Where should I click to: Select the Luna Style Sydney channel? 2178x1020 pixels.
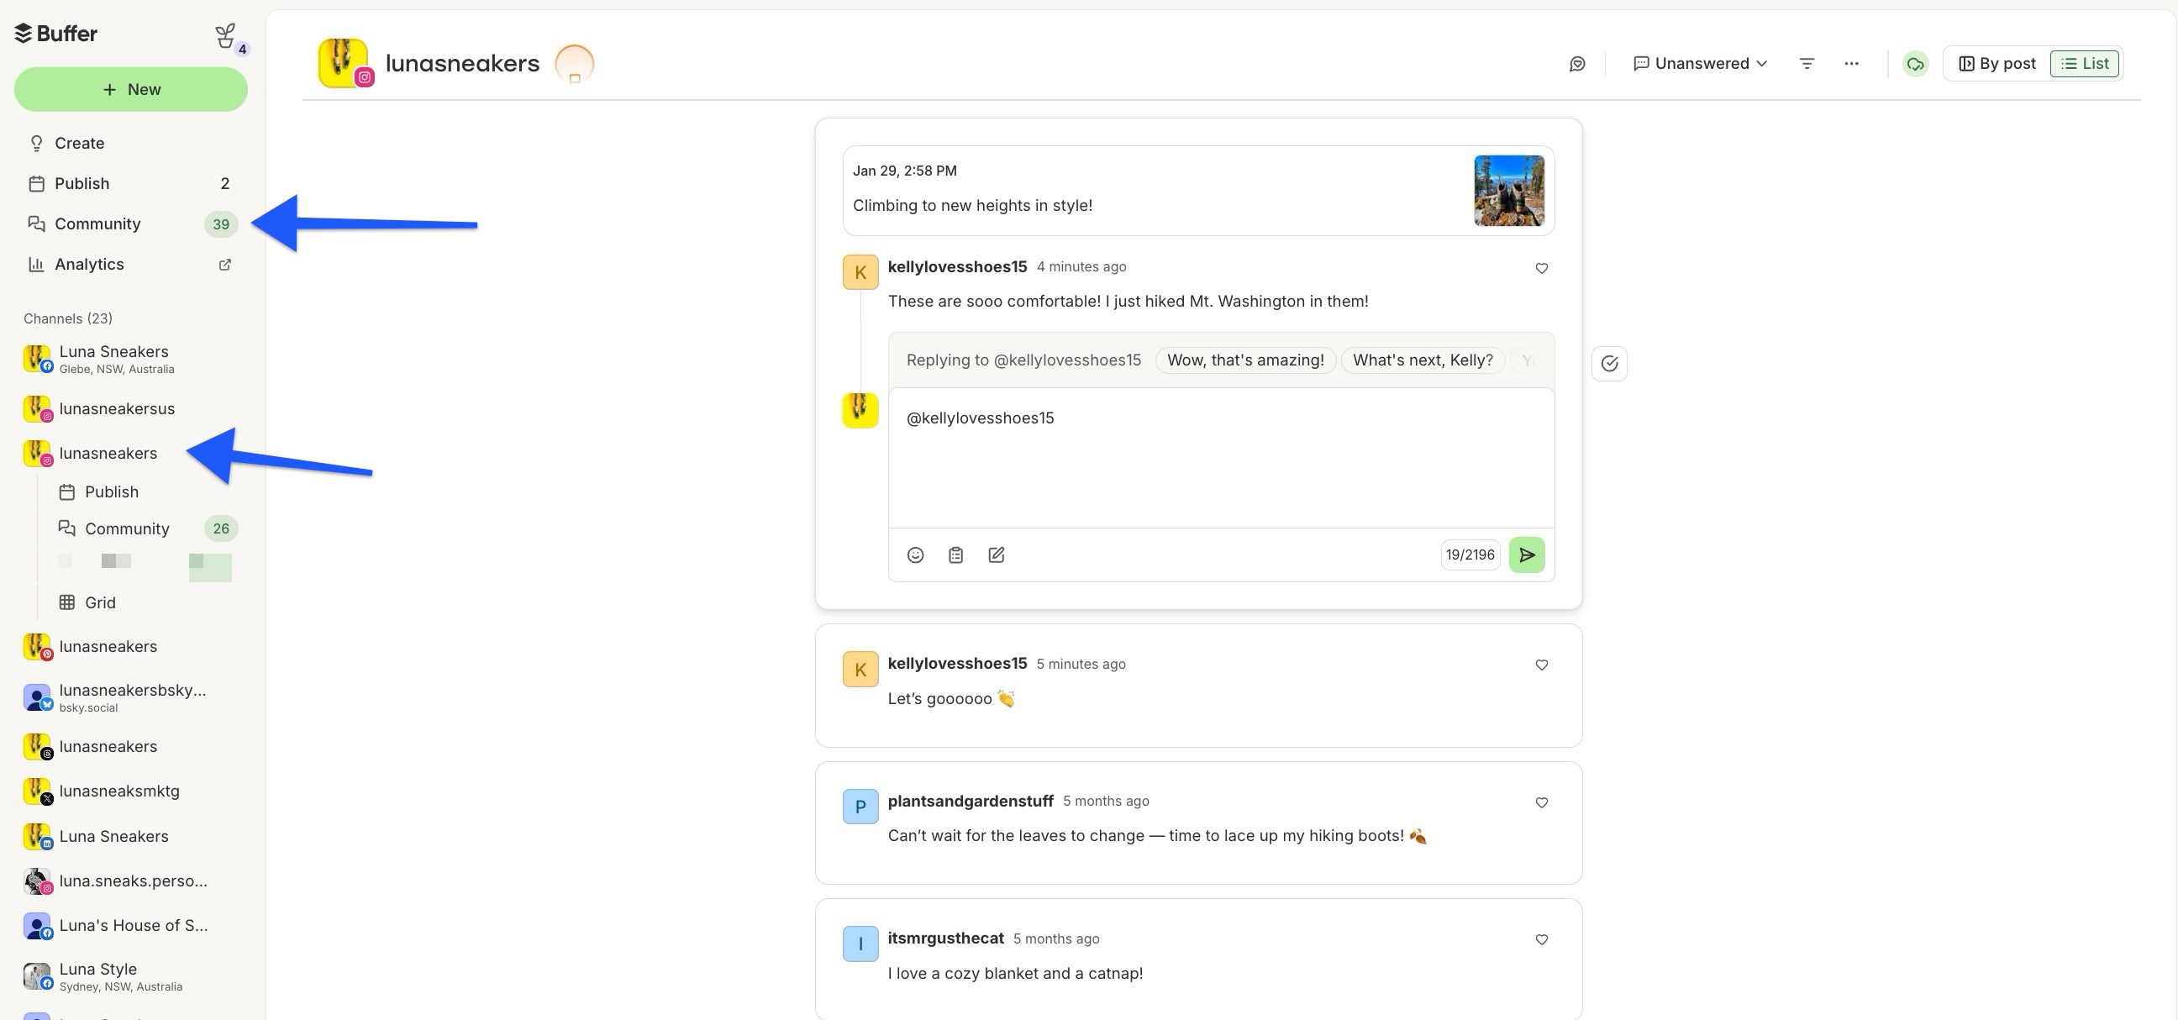tap(131, 977)
